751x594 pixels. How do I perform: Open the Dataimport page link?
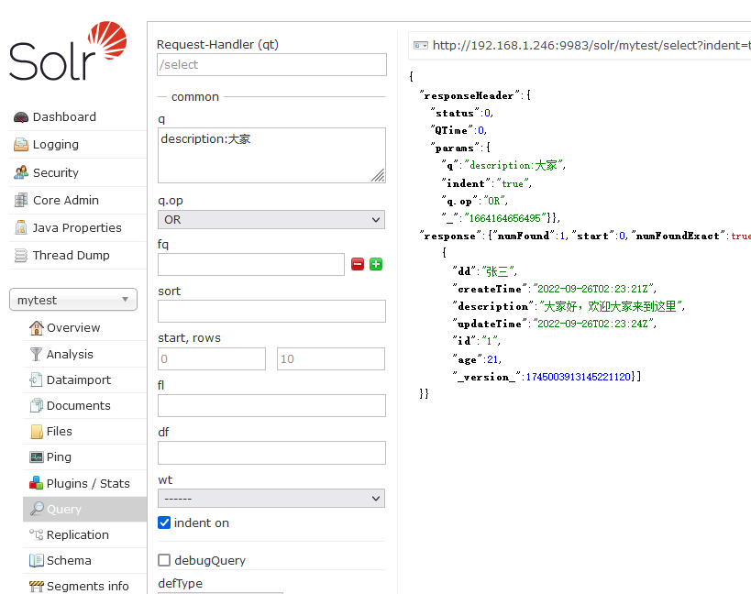[79, 380]
